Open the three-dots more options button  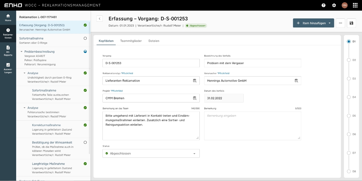point(341,23)
